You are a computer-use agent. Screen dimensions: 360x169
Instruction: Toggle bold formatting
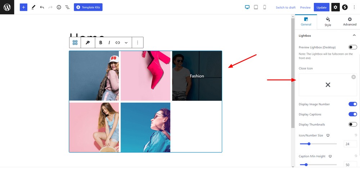tap(100, 43)
